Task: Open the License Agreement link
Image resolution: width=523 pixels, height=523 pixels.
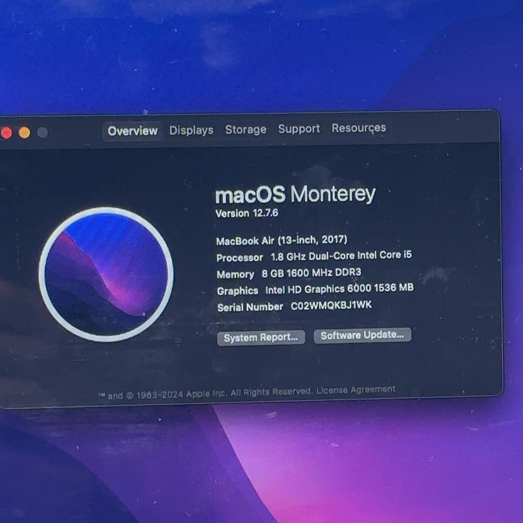Action: 356,390
